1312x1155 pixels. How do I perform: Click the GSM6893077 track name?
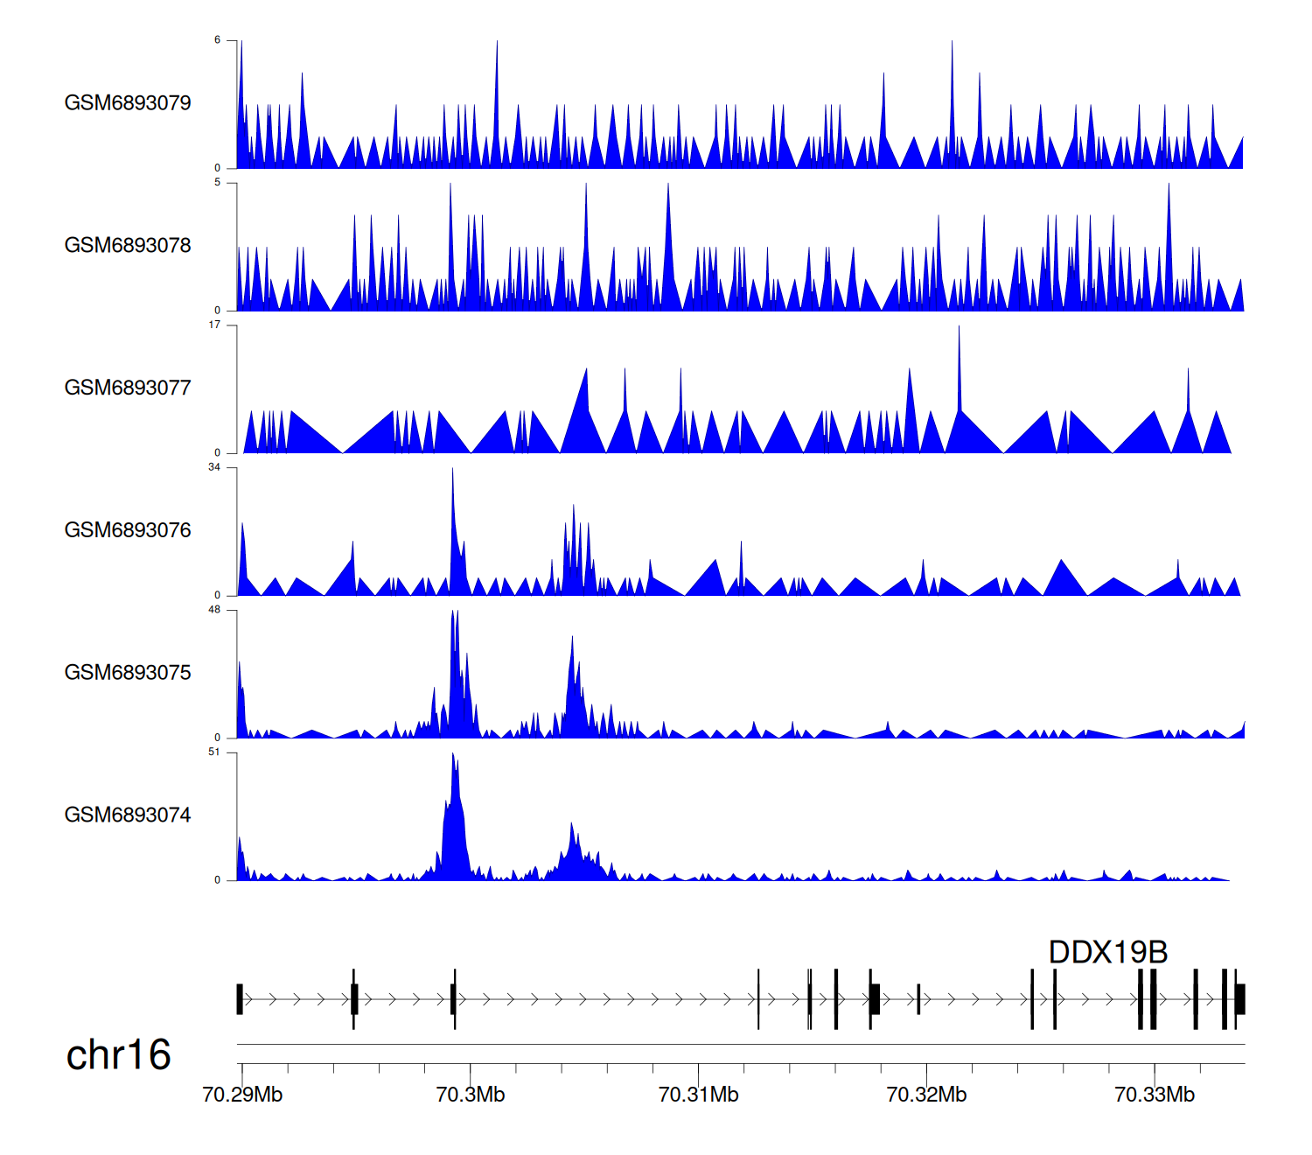pos(128,388)
